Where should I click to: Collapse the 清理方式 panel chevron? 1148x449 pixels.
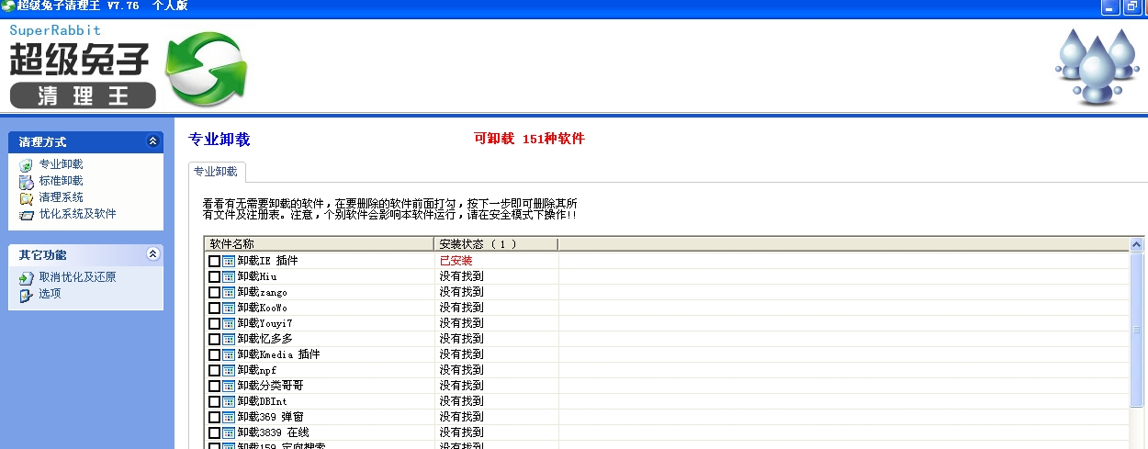click(152, 141)
